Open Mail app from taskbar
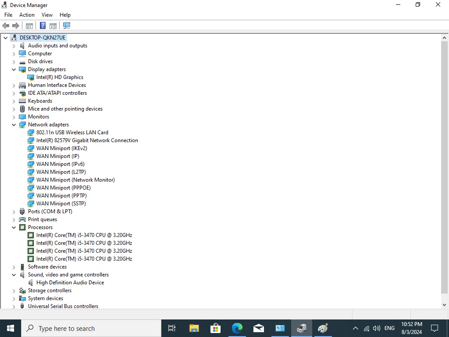 [258, 328]
